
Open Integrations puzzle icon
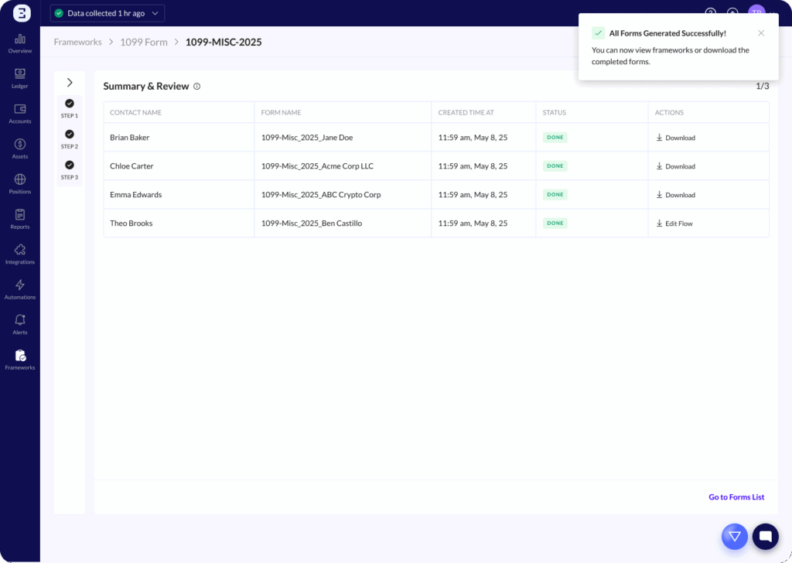[20, 250]
